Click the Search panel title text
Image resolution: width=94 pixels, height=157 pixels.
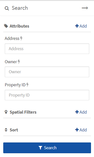pyautogui.click(x=20, y=8)
